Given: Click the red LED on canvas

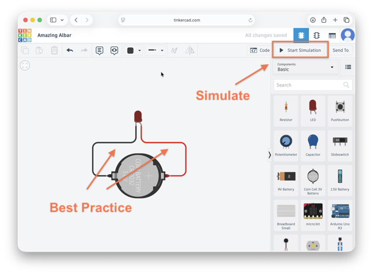Looking at the screenshot, I should tap(138, 117).
